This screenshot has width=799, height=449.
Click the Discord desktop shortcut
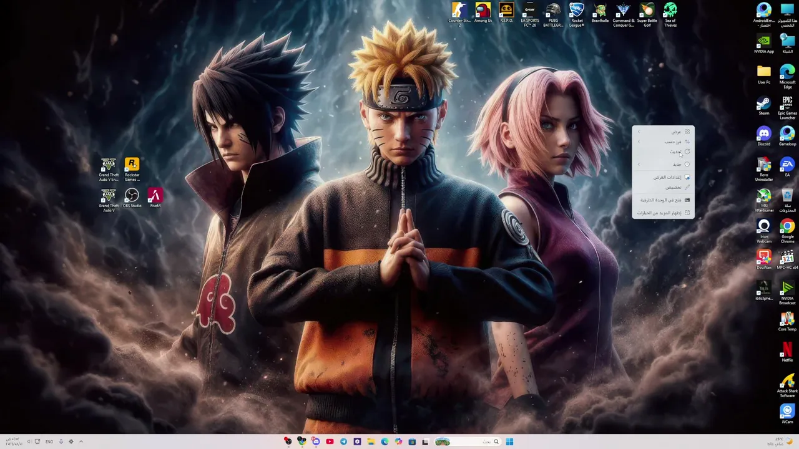coord(764,136)
